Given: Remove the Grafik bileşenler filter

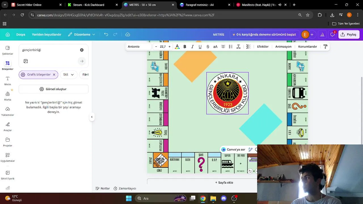Looking at the screenshot, I should click(54, 75).
